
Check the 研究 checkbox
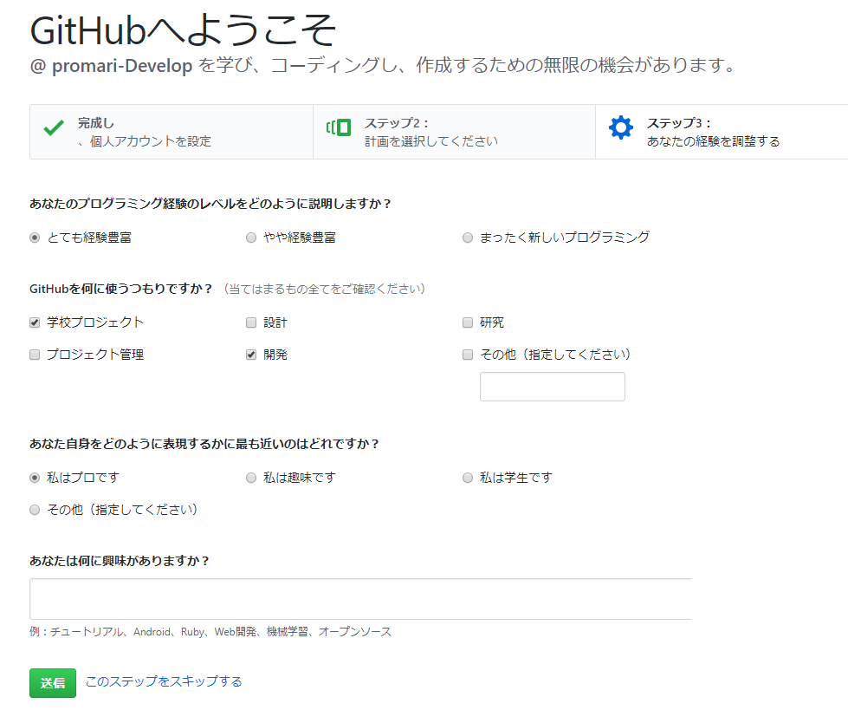468,322
